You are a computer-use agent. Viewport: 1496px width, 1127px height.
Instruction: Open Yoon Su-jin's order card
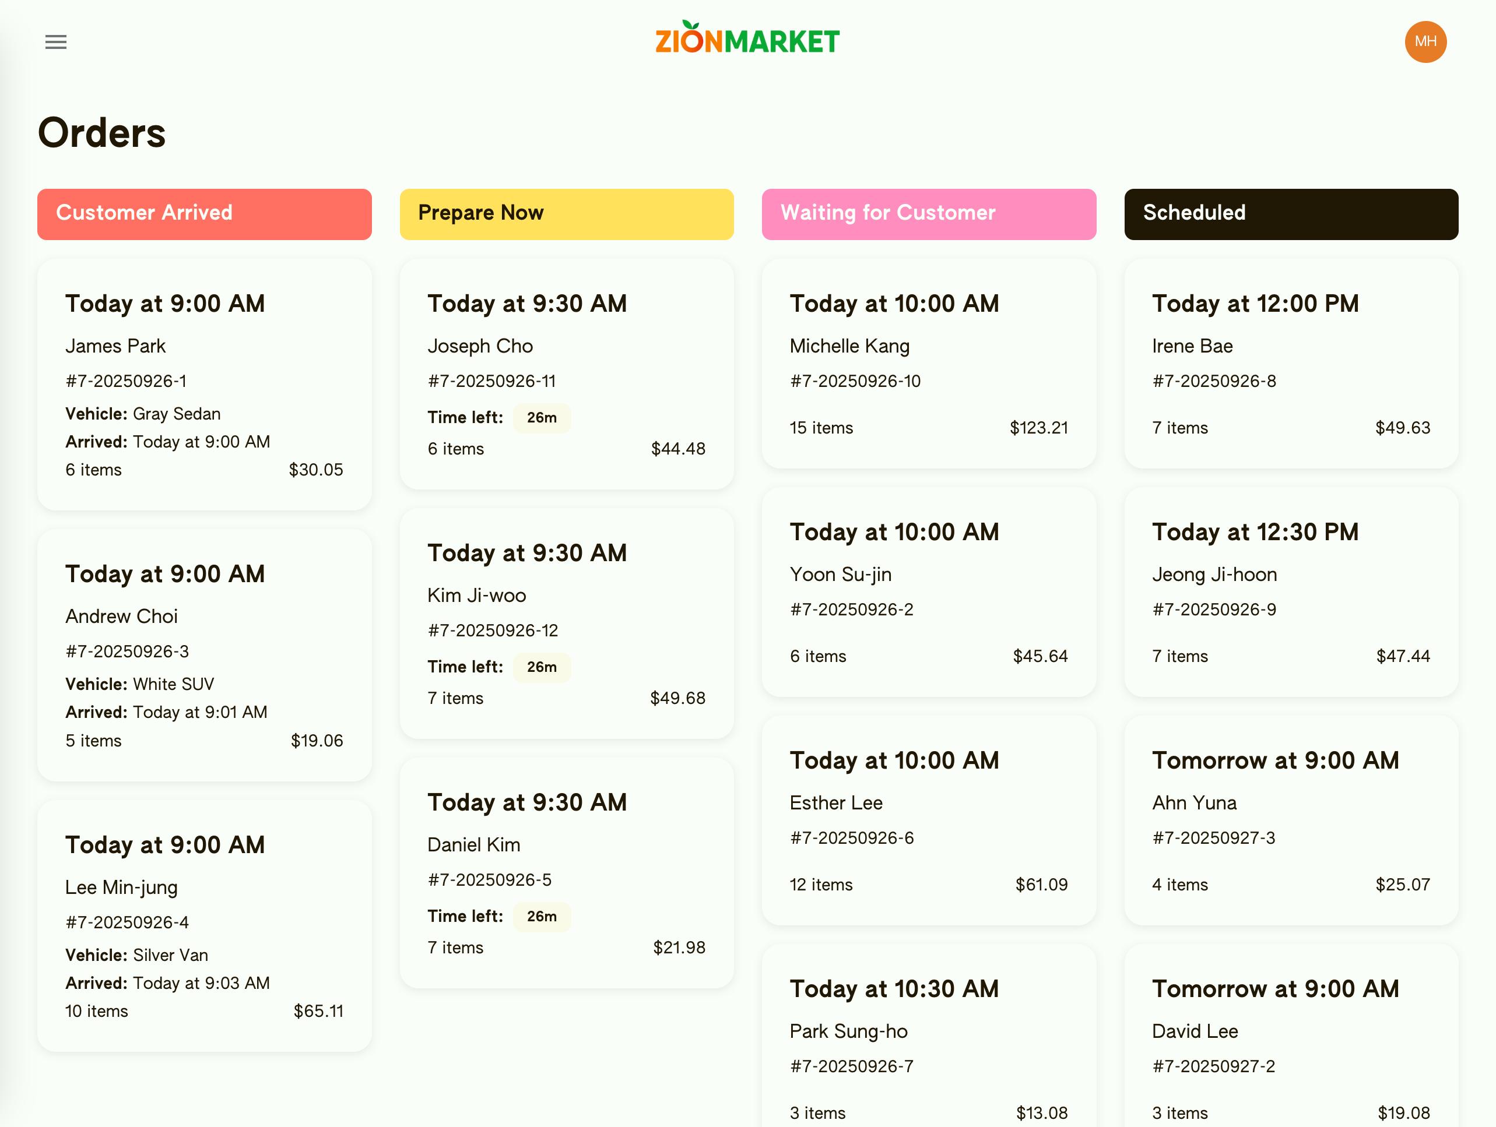coord(928,591)
